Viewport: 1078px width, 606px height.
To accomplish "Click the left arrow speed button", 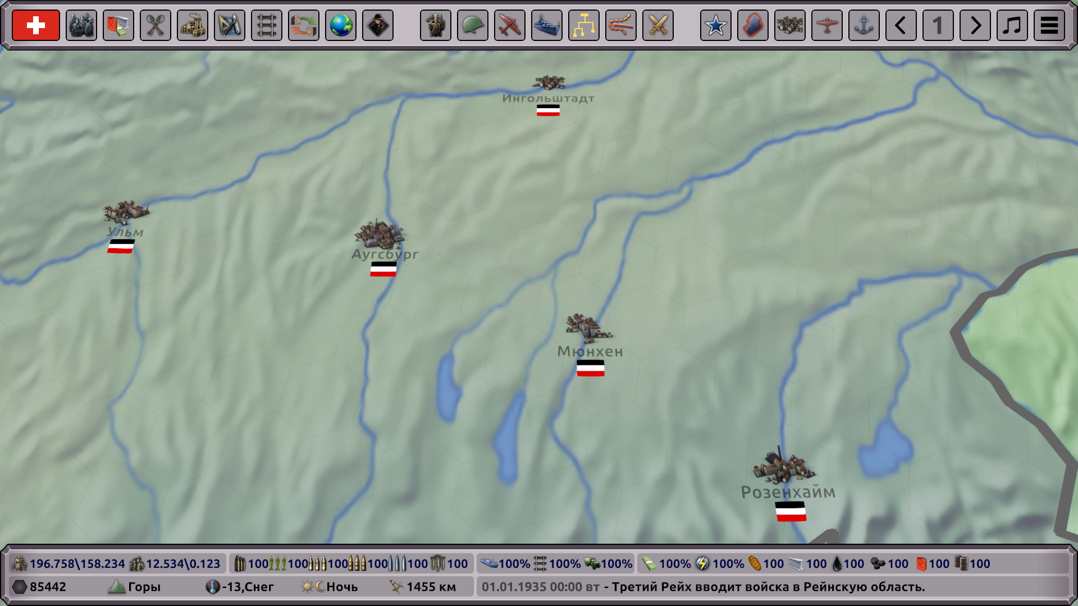I will pyautogui.click(x=901, y=25).
